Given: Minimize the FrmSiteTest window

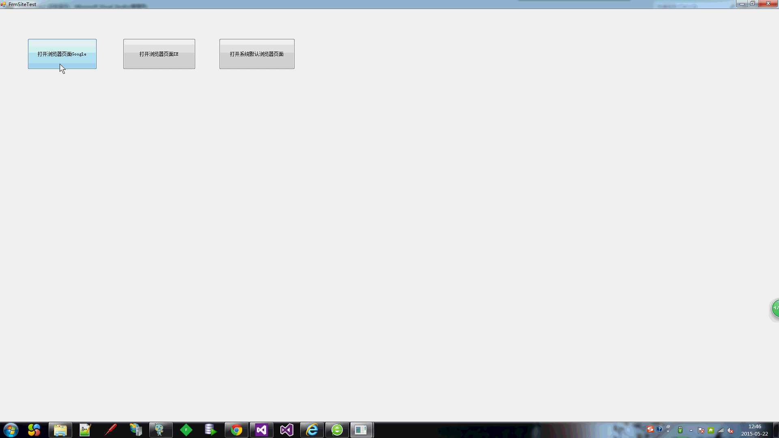Looking at the screenshot, I should pos(742,4).
